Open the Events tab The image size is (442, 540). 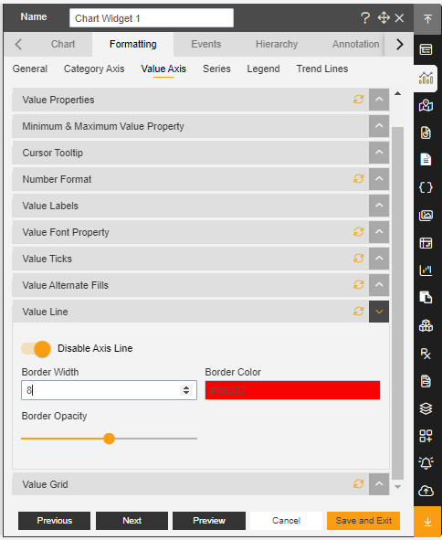(x=205, y=45)
